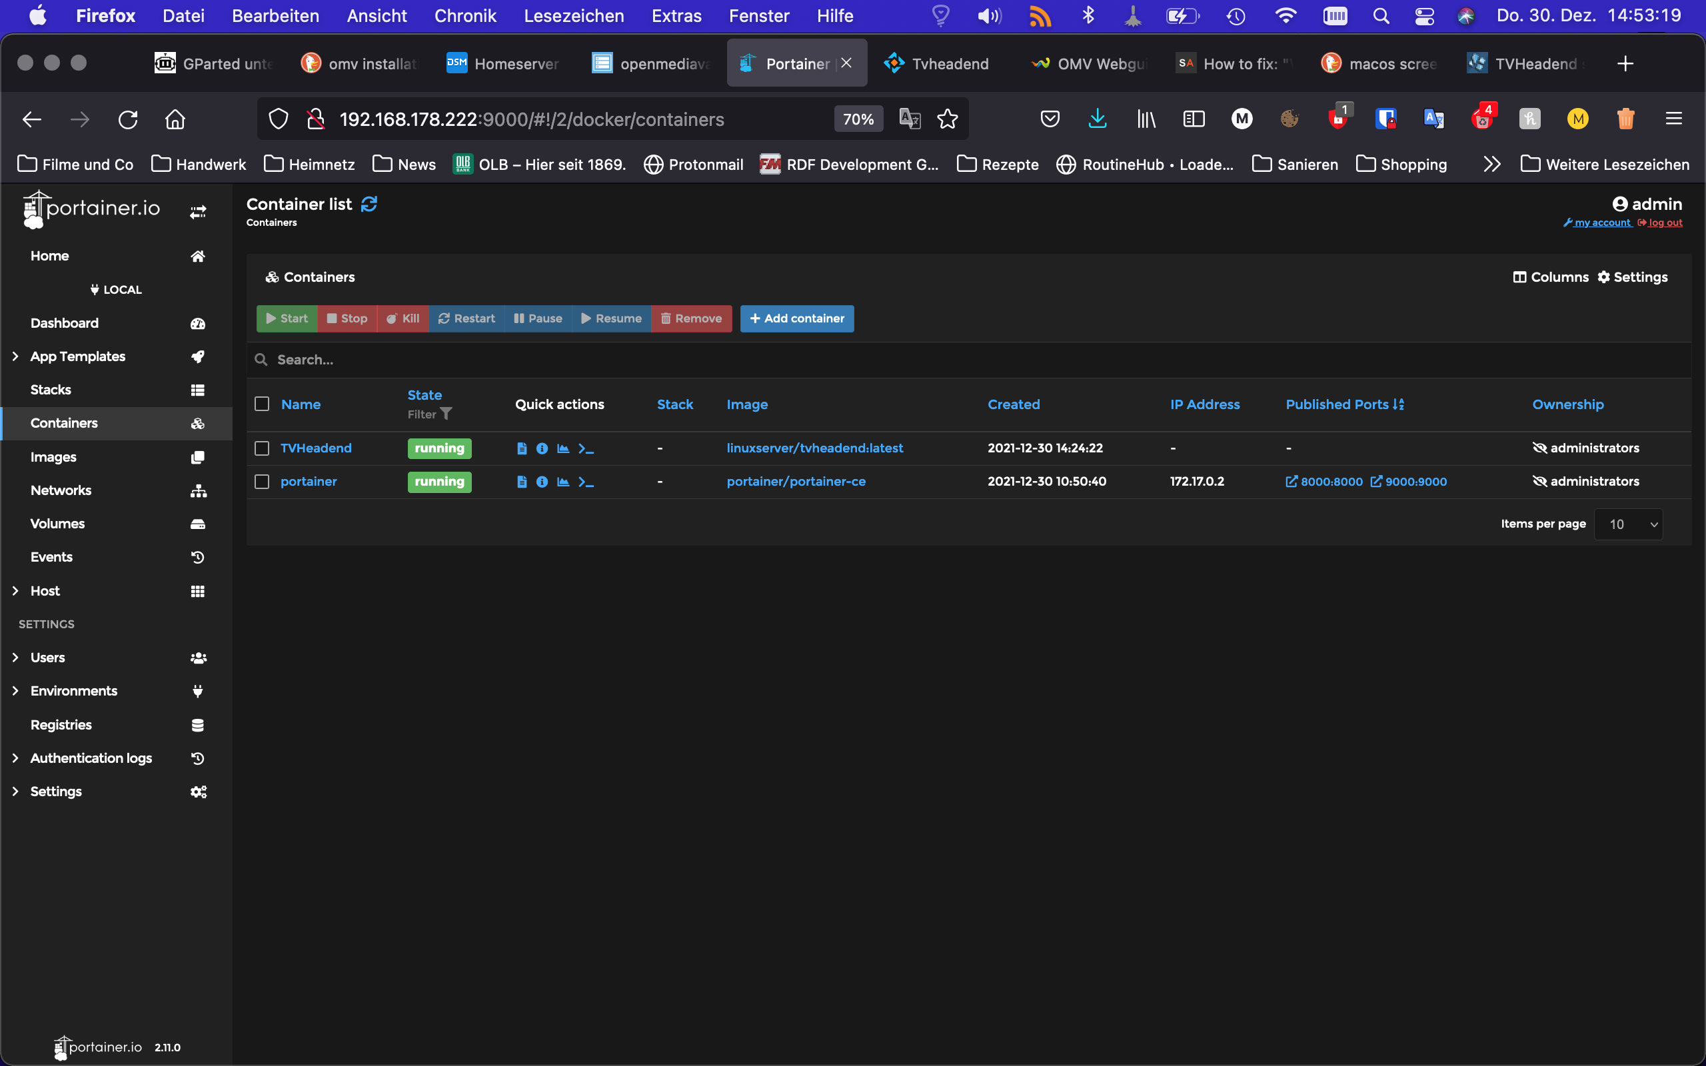Open Firefox downloads panel
The width and height of the screenshot is (1706, 1066).
pyautogui.click(x=1098, y=119)
